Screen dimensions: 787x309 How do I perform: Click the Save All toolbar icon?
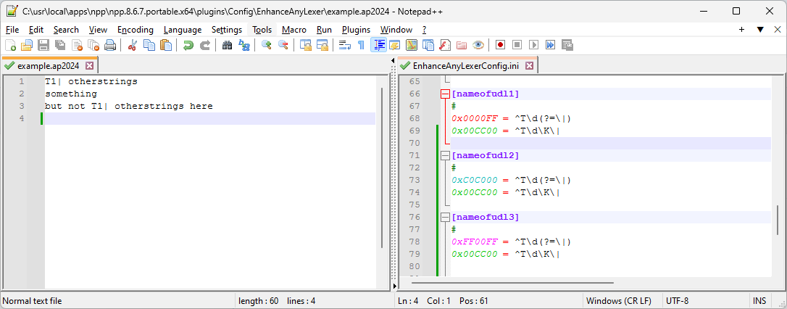[59, 45]
